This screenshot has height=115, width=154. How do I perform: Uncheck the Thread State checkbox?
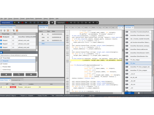(x=1, y=58)
